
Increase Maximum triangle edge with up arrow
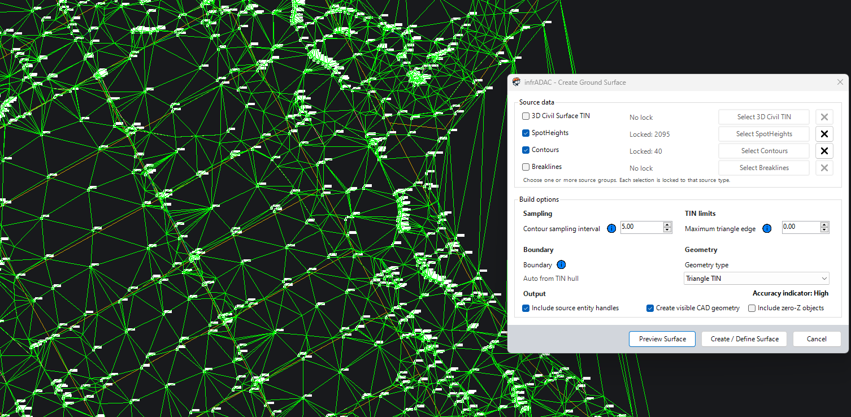(x=824, y=224)
